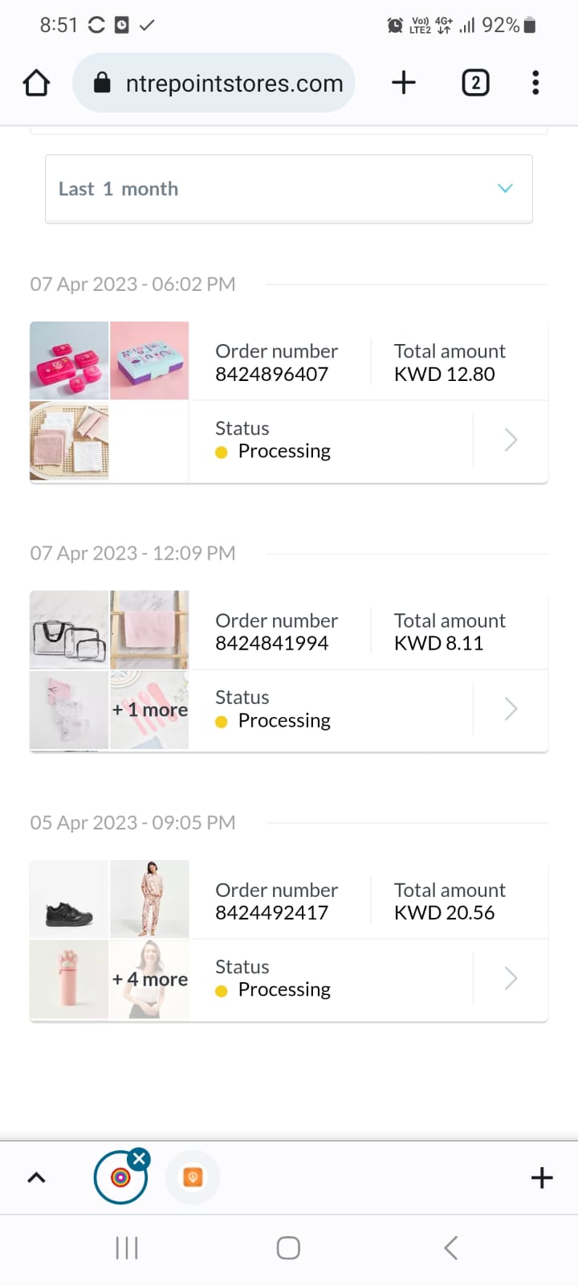Open the Last 1 month filter dropdown
Viewport: 578px width, 1286px height.
pyautogui.click(x=289, y=189)
